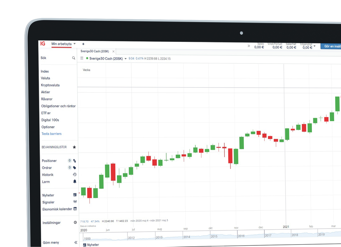This screenshot has width=341, height=247.
Task: Click the IG logo
Action: click(x=43, y=43)
